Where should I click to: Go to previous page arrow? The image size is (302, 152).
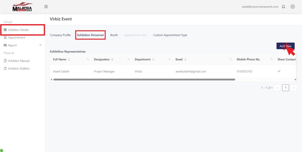[x=277, y=88]
